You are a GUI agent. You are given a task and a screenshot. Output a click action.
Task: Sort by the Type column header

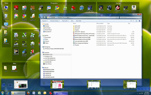(108, 23)
